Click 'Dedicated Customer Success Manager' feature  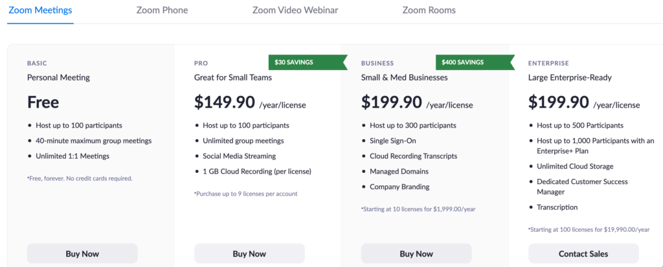click(582, 187)
